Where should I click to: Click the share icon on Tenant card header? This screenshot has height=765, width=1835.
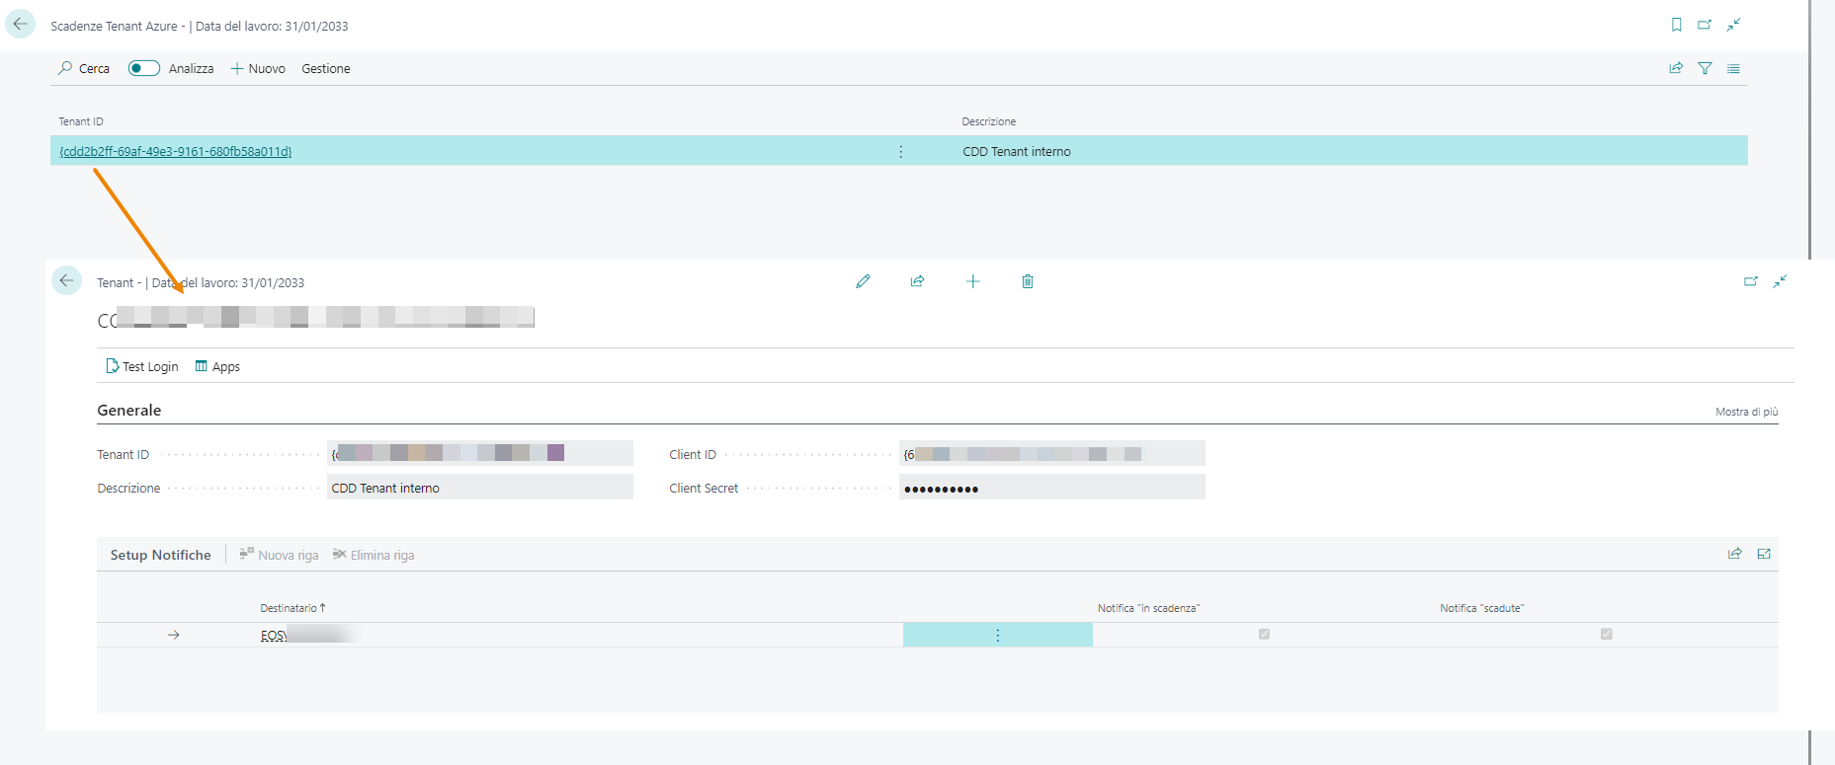[x=917, y=281]
